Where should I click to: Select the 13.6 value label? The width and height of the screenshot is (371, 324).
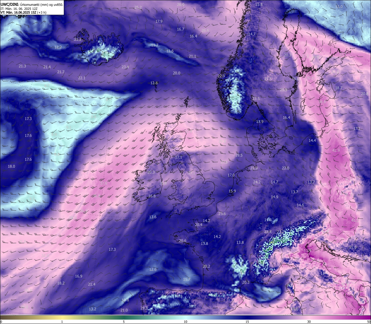tap(153, 217)
